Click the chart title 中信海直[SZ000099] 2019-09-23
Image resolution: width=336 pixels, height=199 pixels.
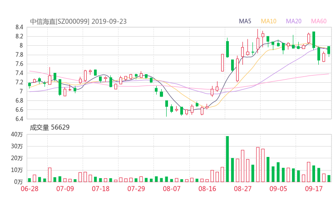[78, 22]
